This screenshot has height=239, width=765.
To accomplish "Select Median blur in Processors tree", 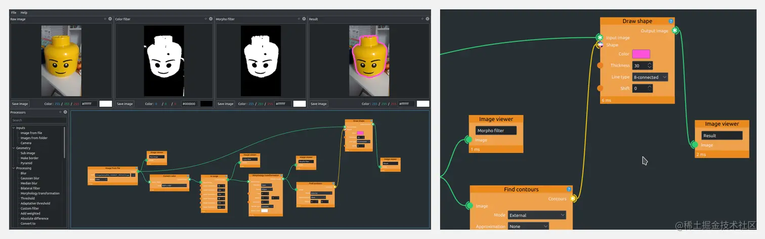I will coord(29,183).
